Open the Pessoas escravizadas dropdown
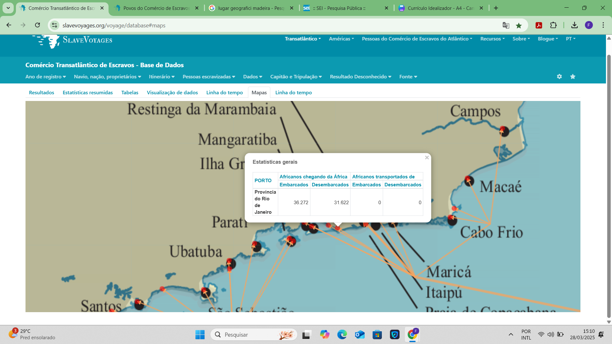The width and height of the screenshot is (612, 344). [209, 77]
